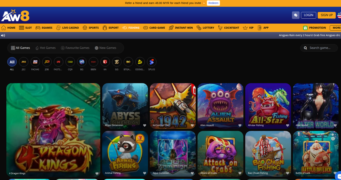
Task: Filter by FACHAI provider icon
Action: (35, 62)
